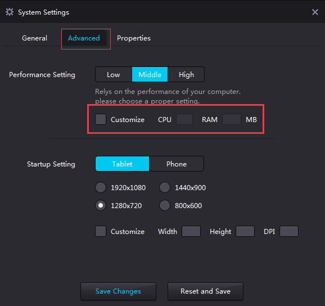This screenshot has height=306, width=325.
Task: Click the System Settings gear icon
Action: coord(10,12)
